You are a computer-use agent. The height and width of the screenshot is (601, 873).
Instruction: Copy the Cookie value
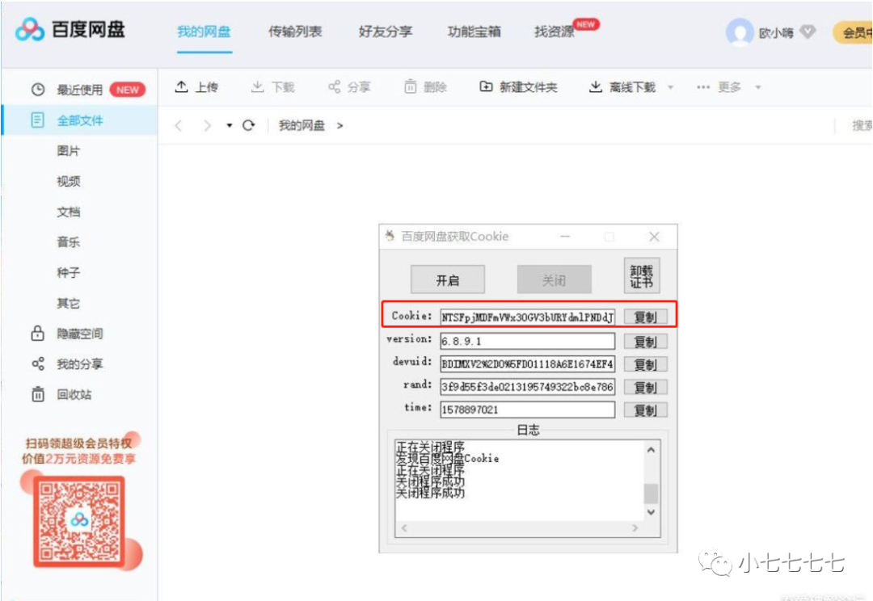pos(645,317)
